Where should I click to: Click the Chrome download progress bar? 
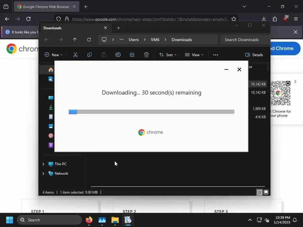tap(151, 112)
